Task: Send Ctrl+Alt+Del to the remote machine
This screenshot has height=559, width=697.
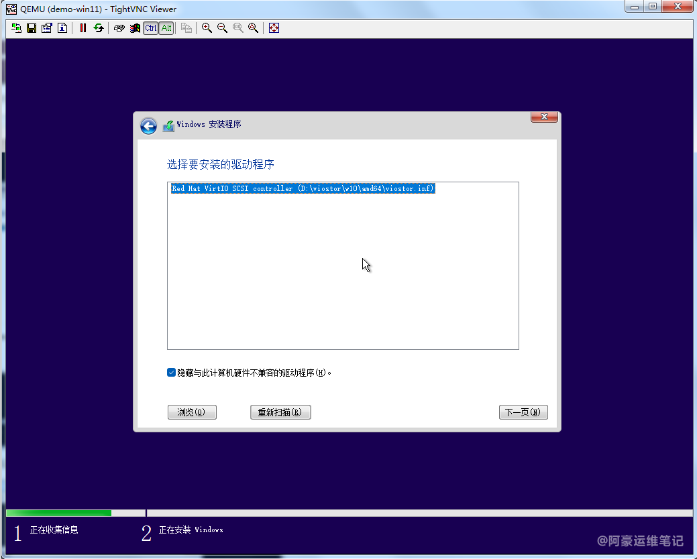Action: pyautogui.click(x=119, y=28)
